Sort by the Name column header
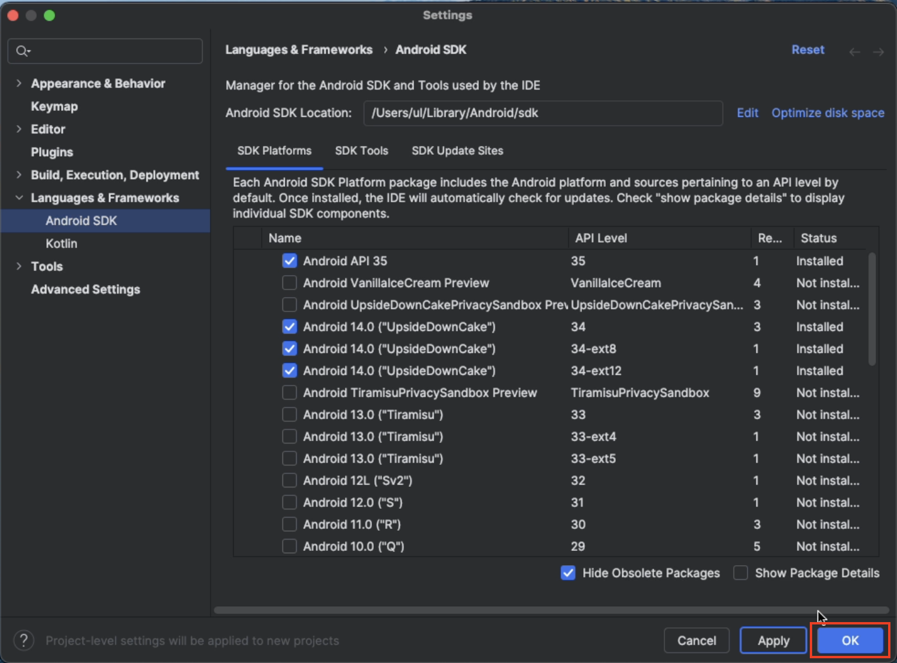The width and height of the screenshot is (897, 663). [x=415, y=238]
